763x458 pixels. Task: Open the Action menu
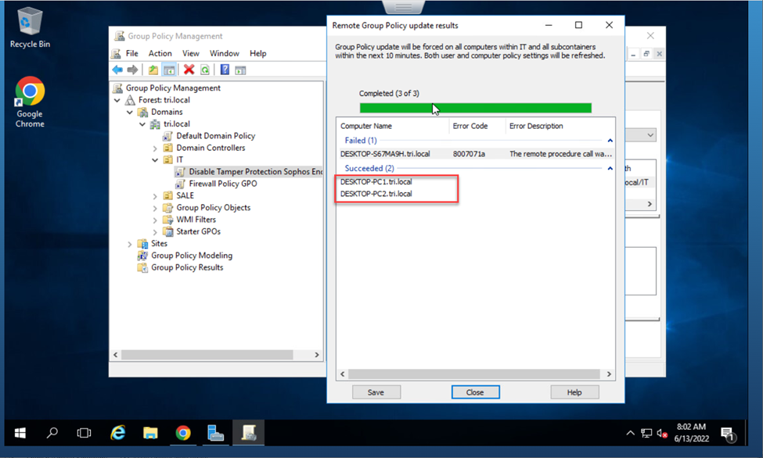coord(160,53)
